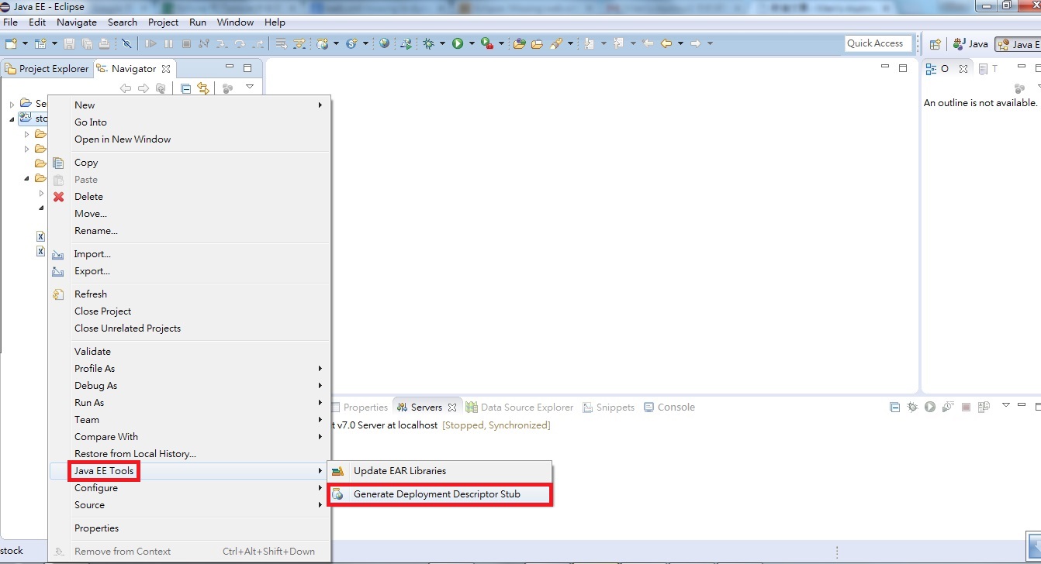Viewport: 1041px width, 564px height.
Task: Select the Java EE perspective button
Action: tap(1018, 44)
